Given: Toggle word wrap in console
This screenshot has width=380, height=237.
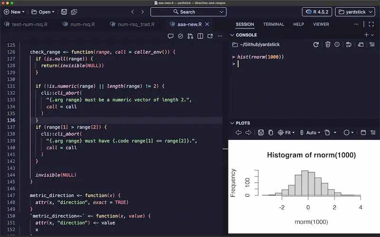Looking at the screenshot, I should [x=349, y=45].
